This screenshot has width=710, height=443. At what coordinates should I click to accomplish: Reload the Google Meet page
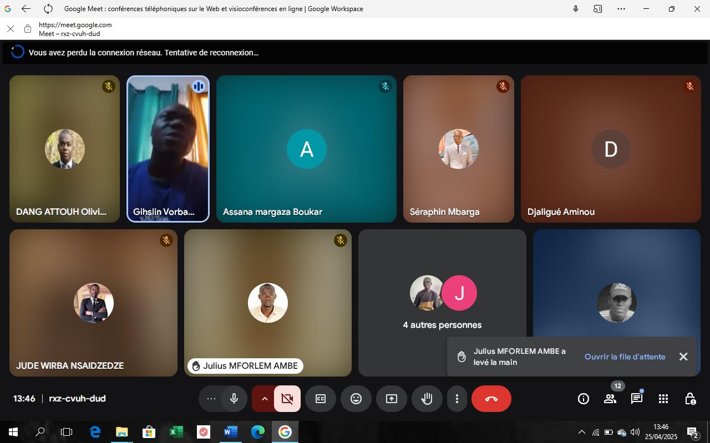click(48, 9)
